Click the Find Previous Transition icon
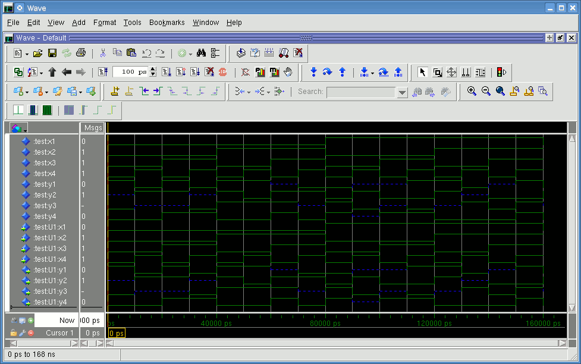Screen dimensions: 581x364 [144, 91]
